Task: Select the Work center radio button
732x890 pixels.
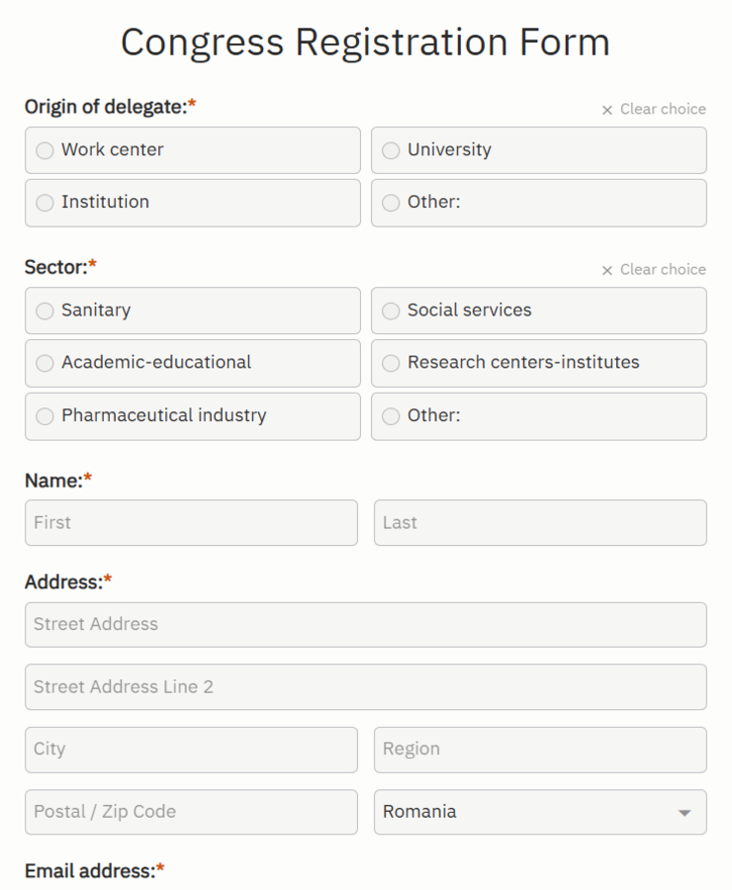Action: (x=44, y=149)
